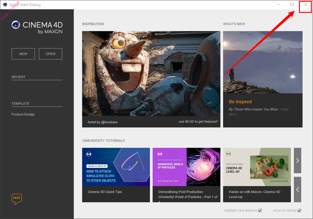The image size is (313, 219).
Task: Click the TEMPLATE section heading
Action: click(20, 104)
